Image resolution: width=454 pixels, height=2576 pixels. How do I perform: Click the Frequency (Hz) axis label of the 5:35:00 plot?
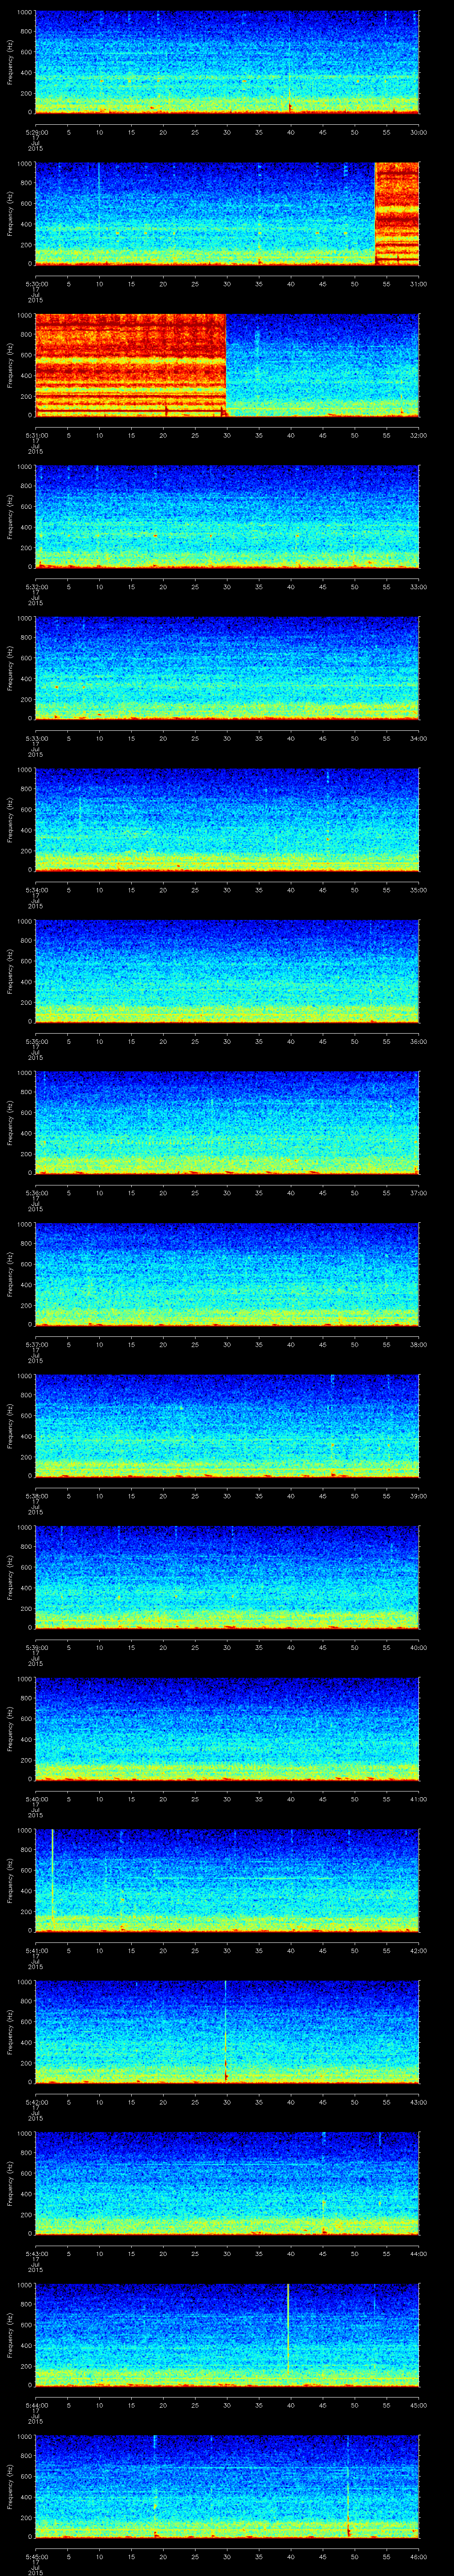11,971
